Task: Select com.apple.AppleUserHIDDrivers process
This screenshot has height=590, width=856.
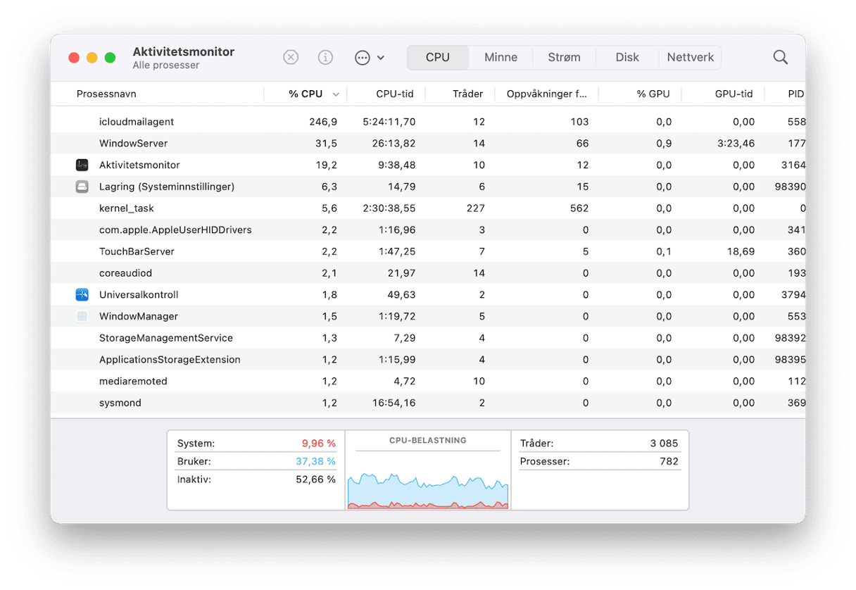Action: coord(428,230)
